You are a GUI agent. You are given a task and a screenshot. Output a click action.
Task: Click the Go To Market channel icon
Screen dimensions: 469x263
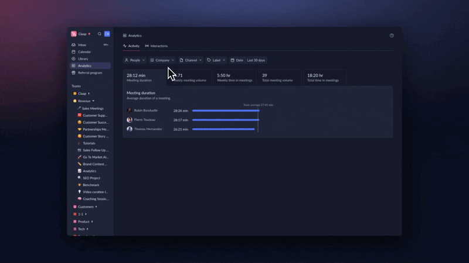[x=79, y=157]
